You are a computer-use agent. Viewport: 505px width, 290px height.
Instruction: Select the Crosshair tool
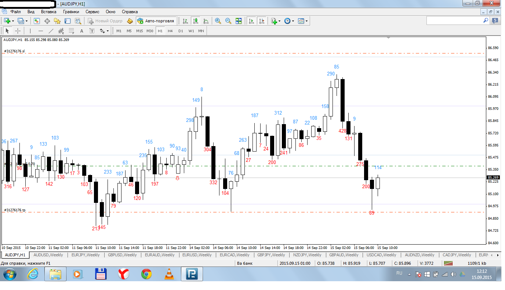[x=18, y=31]
